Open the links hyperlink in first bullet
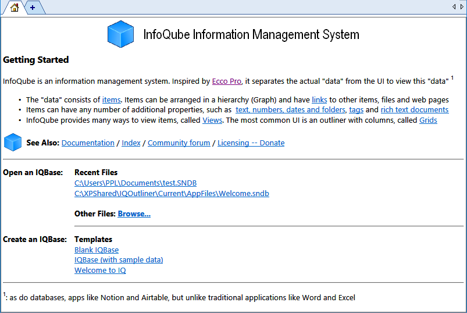 pyautogui.click(x=319, y=99)
